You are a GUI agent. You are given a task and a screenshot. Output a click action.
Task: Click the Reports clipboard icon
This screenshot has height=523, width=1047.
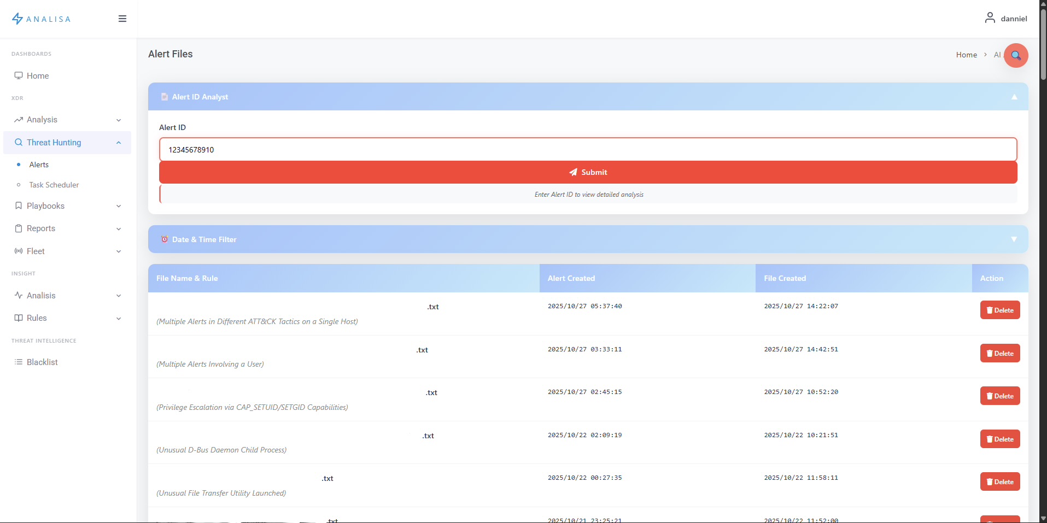coord(18,228)
